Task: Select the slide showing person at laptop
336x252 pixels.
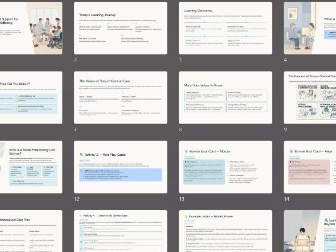Action: point(310,231)
